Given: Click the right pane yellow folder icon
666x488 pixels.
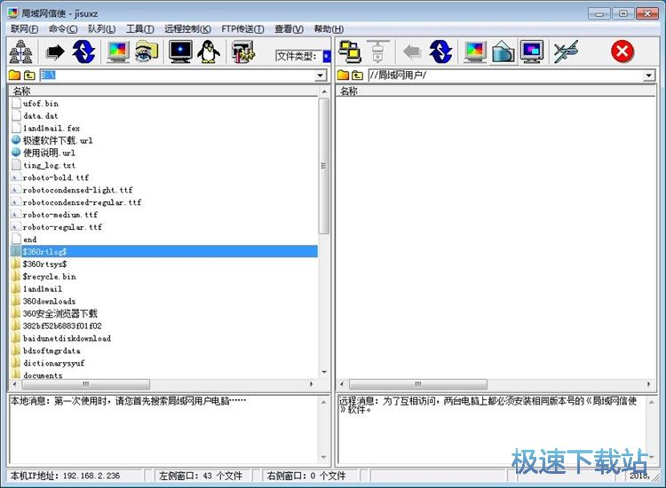Looking at the screenshot, I should [343, 75].
